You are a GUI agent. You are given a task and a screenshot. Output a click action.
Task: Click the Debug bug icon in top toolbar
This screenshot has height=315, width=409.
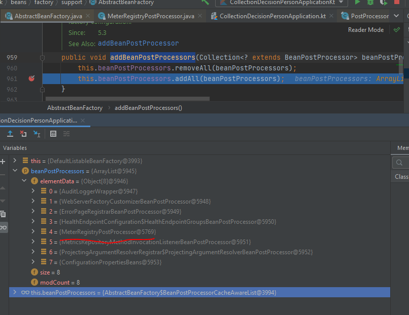point(370,2)
